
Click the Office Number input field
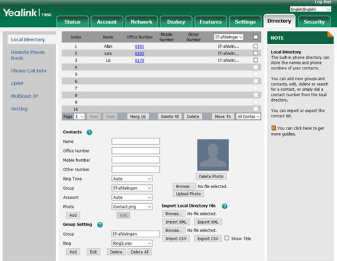(135, 150)
